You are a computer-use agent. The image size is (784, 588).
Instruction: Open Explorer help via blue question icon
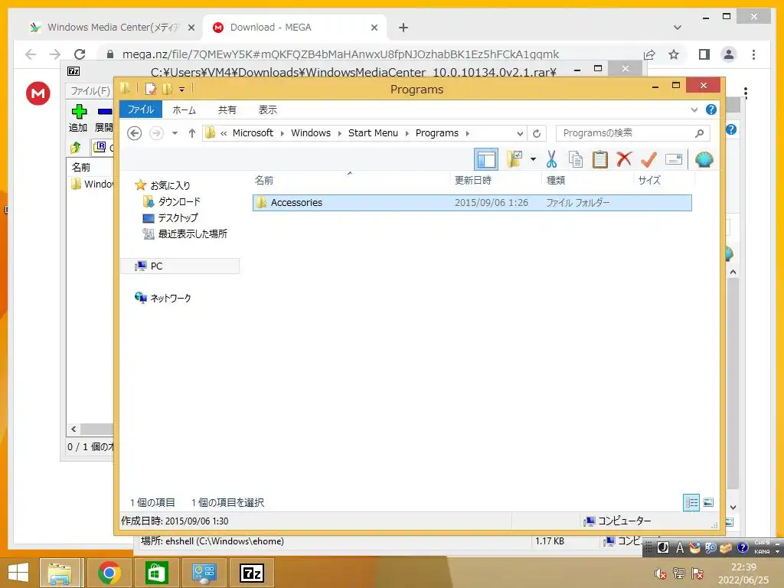click(711, 110)
